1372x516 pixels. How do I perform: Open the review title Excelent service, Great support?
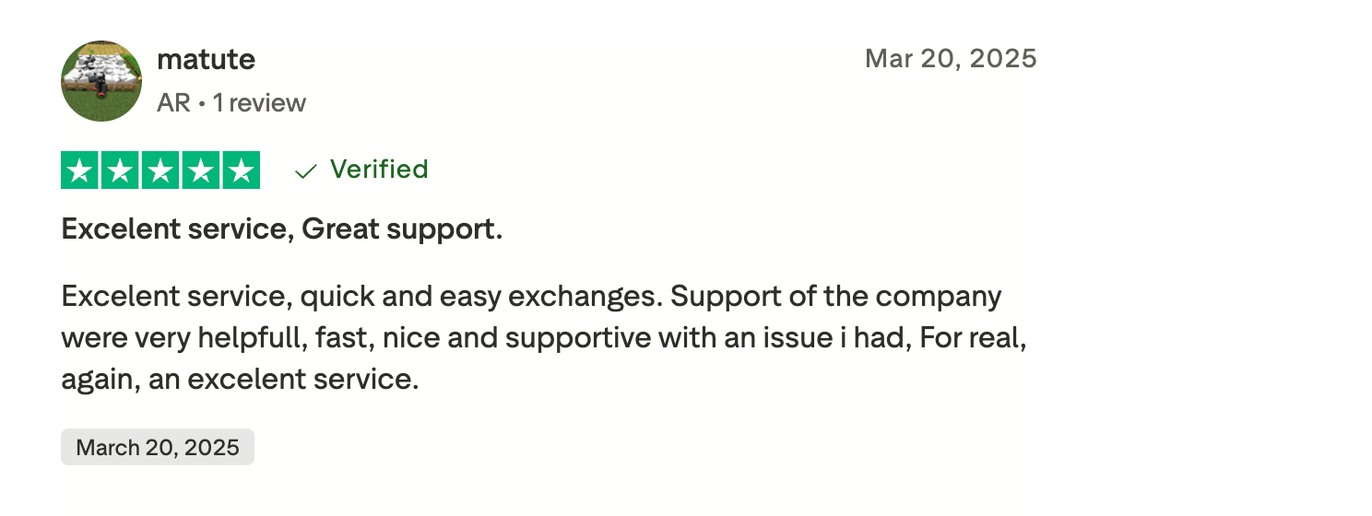pos(282,229)
